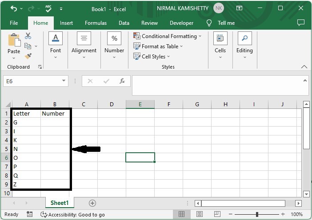Switch to Page Break Preview icon
This screenshot has height=220, width=312.
[217, 214]
